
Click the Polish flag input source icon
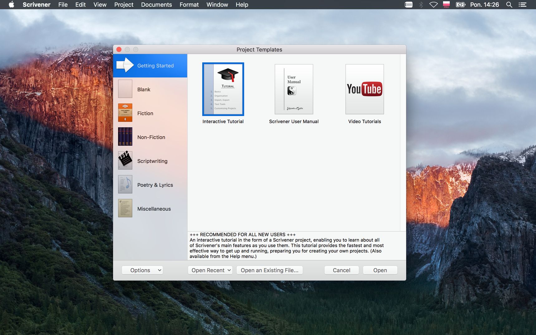(447, 4)
